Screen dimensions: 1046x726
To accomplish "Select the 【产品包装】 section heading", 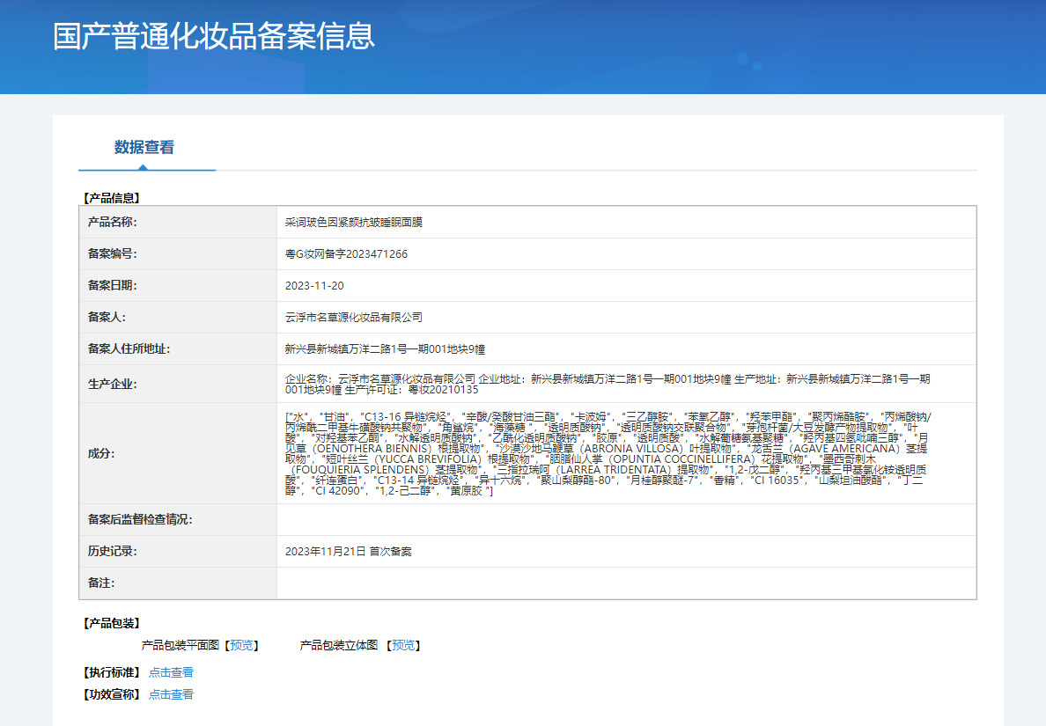I will (112, 623).
